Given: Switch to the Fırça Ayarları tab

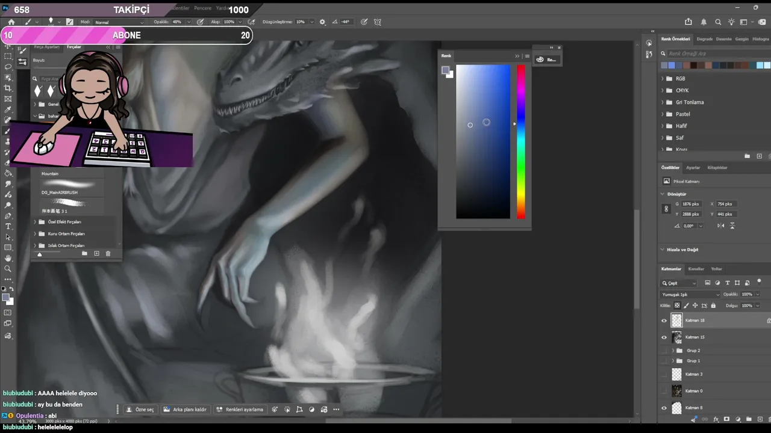Looking at the screenshot, I should click(x=47, y=47).
